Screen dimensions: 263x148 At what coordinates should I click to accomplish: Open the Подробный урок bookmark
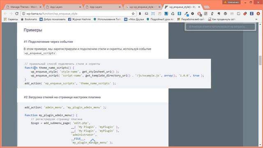[160, 19]
